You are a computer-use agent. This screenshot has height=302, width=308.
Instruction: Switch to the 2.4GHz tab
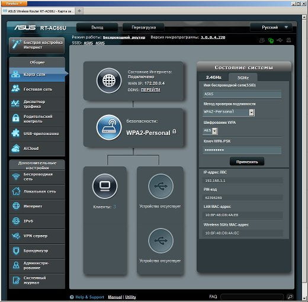coord(214,77)
